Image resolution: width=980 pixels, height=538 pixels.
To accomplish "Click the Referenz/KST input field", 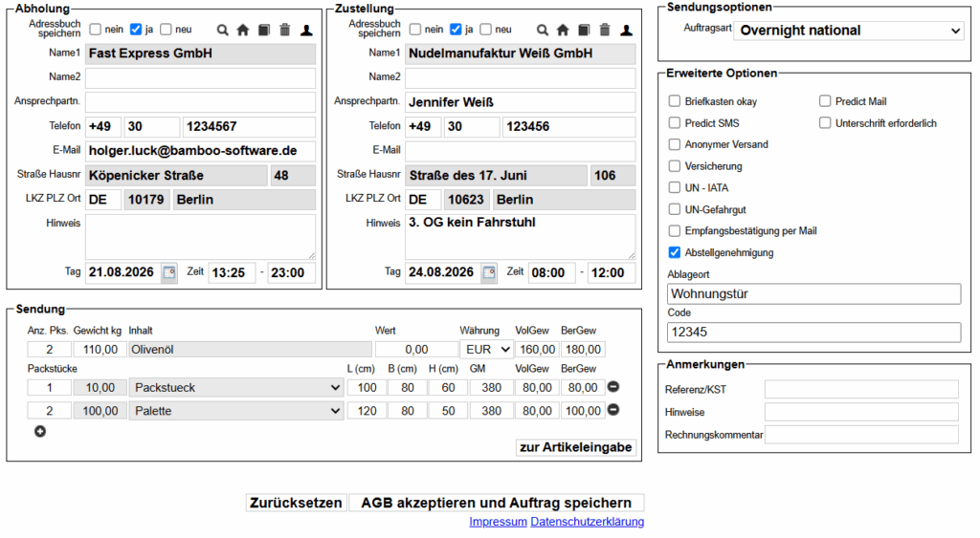I will tap(861, 390).
